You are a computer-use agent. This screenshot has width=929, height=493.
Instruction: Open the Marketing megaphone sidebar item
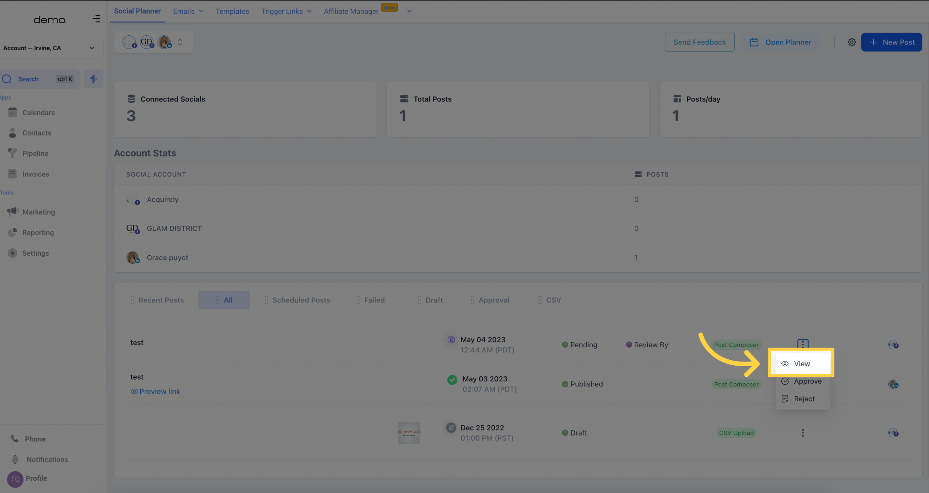pos(38,212)
